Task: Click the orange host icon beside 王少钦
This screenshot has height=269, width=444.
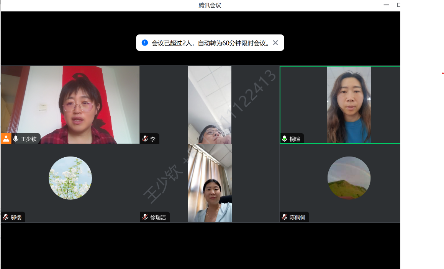Action: pyautogui.click(x=6, y=139)
